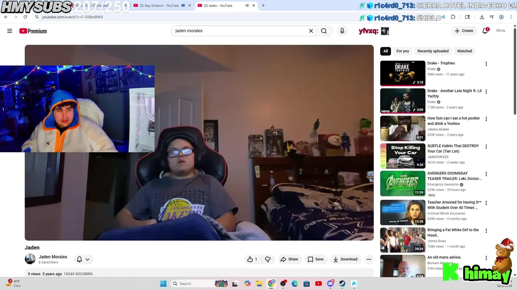517x290 pixels.
Task: Open Windows Start menu
Action: click(163, 284)
